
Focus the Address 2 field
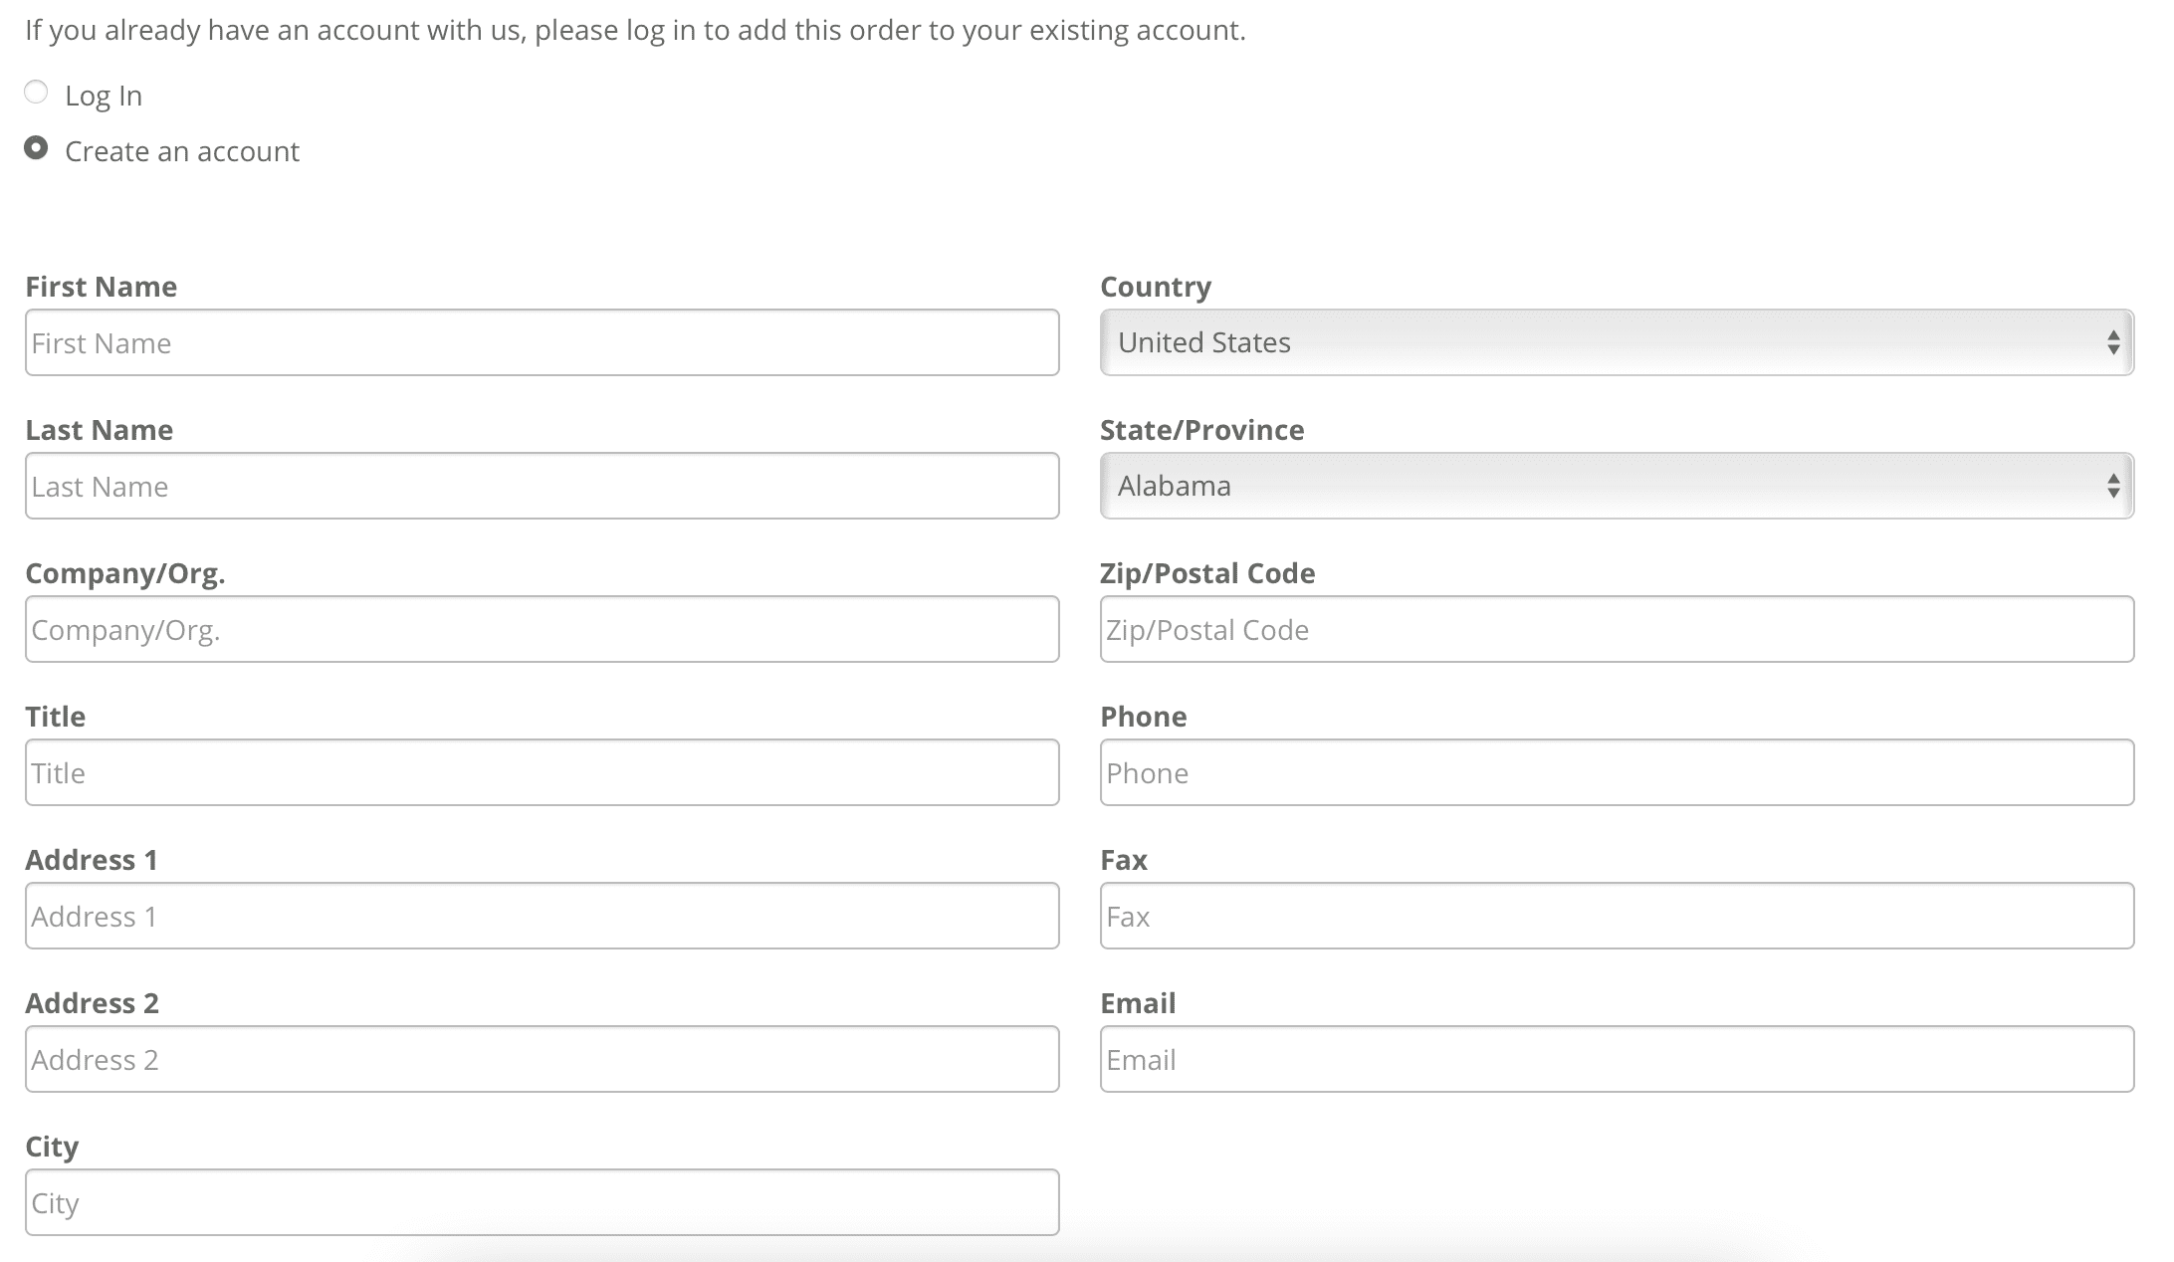click(542, 1059)
